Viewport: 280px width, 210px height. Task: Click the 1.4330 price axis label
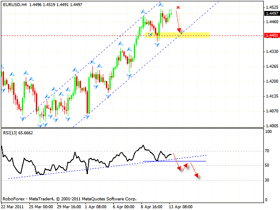pyautogui.click(x=272, y=52)
